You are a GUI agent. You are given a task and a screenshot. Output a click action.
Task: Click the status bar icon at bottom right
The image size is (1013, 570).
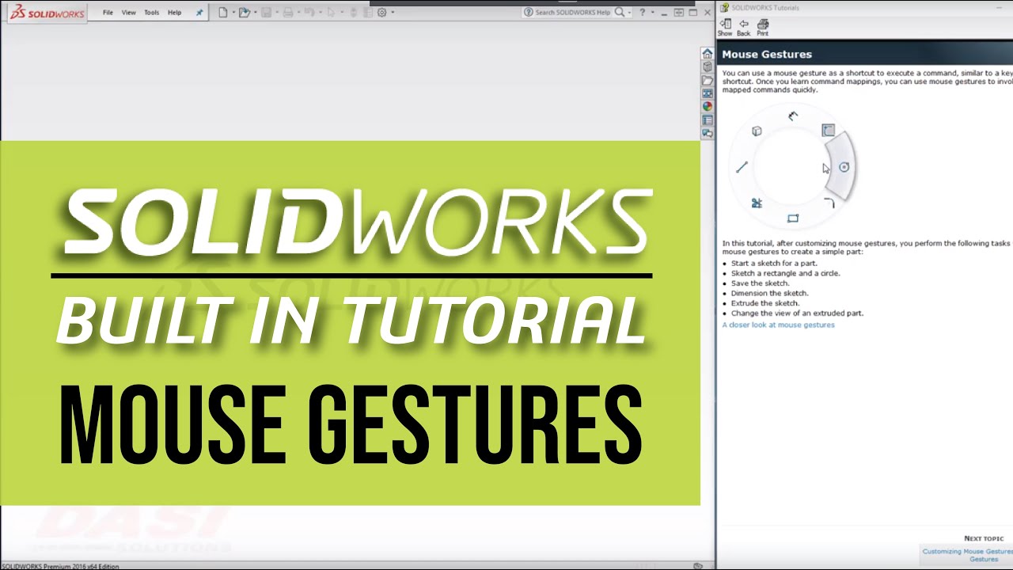click(x=697, y=566)
